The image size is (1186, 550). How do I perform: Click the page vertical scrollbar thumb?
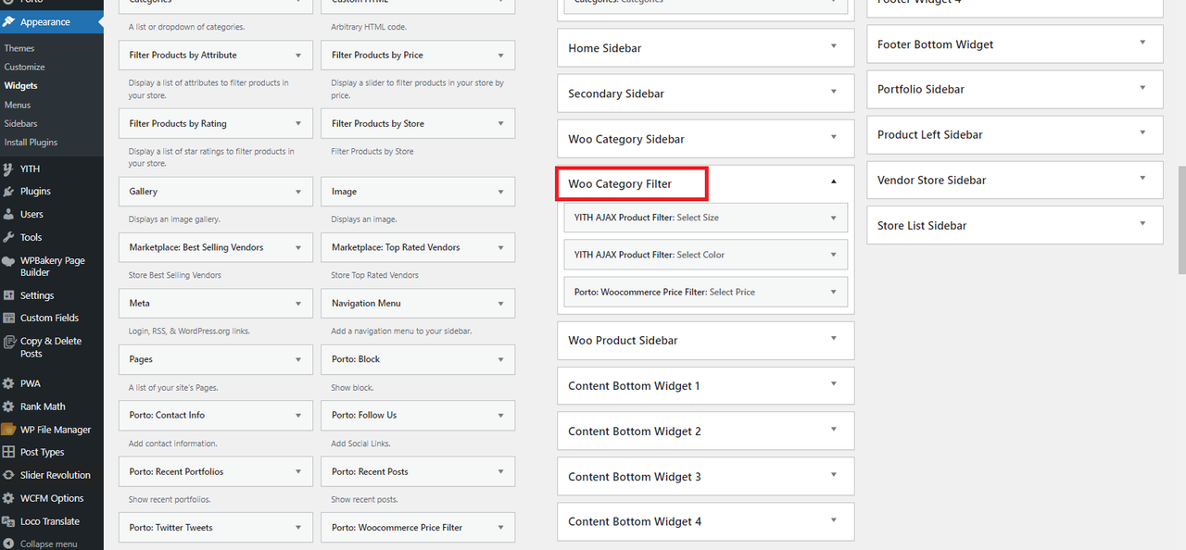click(x=1181, y=220)
